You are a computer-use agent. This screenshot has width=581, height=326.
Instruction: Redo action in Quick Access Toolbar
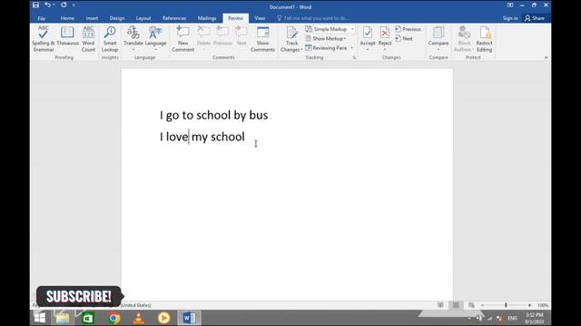point(64,5)
